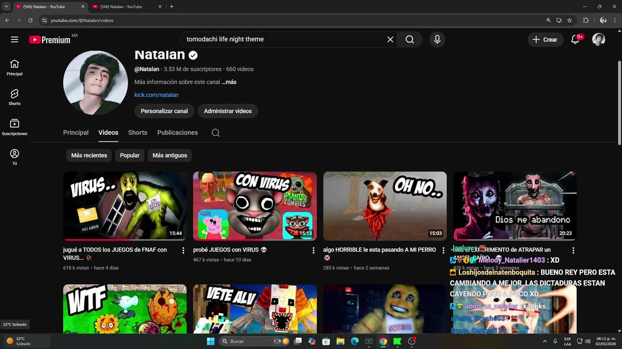This screenshot has width=622, height=349.
Task: Open the Dios me abandono thumbnail
Action: pyautogui.click(x=515, y=206)
